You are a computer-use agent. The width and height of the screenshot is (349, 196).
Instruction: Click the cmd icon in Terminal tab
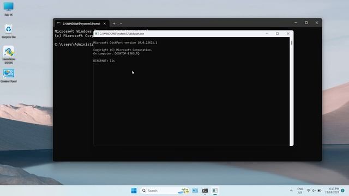(58, 23)
